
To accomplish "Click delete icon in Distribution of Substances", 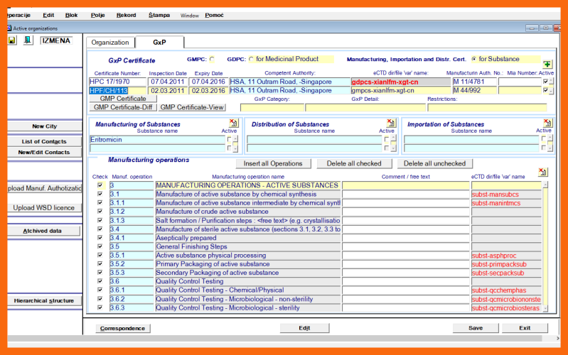I will pyautogui.click(x=390, y=124).
